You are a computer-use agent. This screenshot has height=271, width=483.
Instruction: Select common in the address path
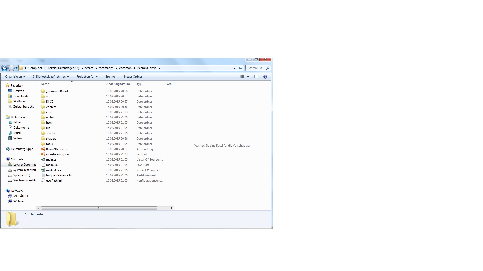point(125,68)
